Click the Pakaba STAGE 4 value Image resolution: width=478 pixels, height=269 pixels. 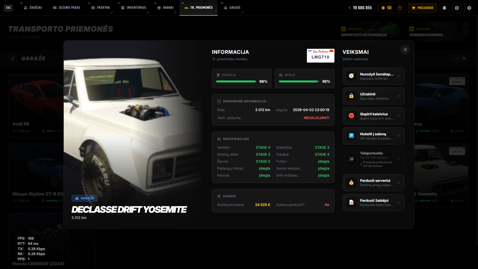coord(322,154)
